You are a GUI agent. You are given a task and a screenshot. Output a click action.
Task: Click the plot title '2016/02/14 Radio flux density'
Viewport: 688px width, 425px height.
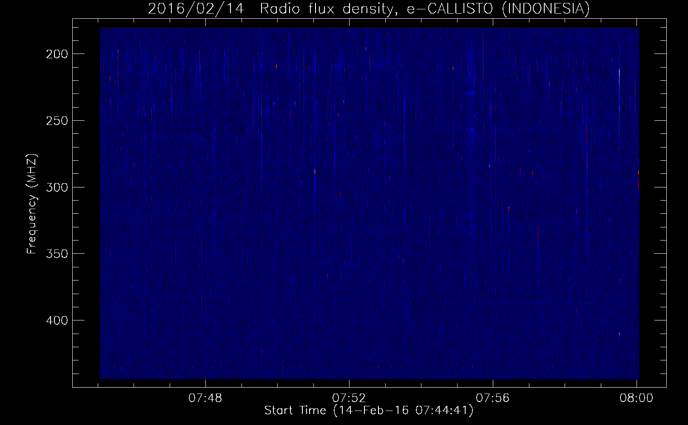369,8
